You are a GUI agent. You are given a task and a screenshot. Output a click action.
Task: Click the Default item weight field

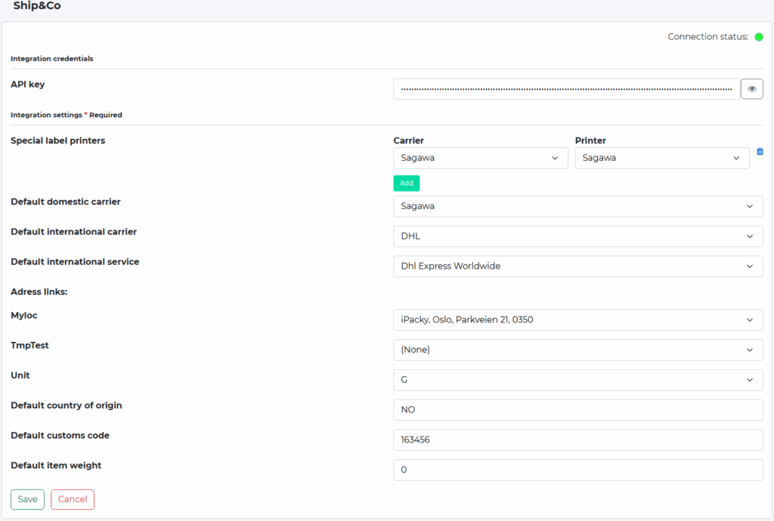pyautogui.click(x=577, y=470)
